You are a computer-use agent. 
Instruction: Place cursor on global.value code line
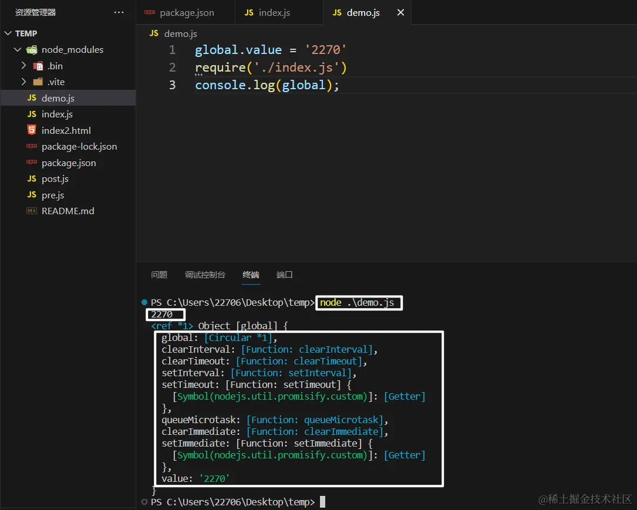[271, 49]
